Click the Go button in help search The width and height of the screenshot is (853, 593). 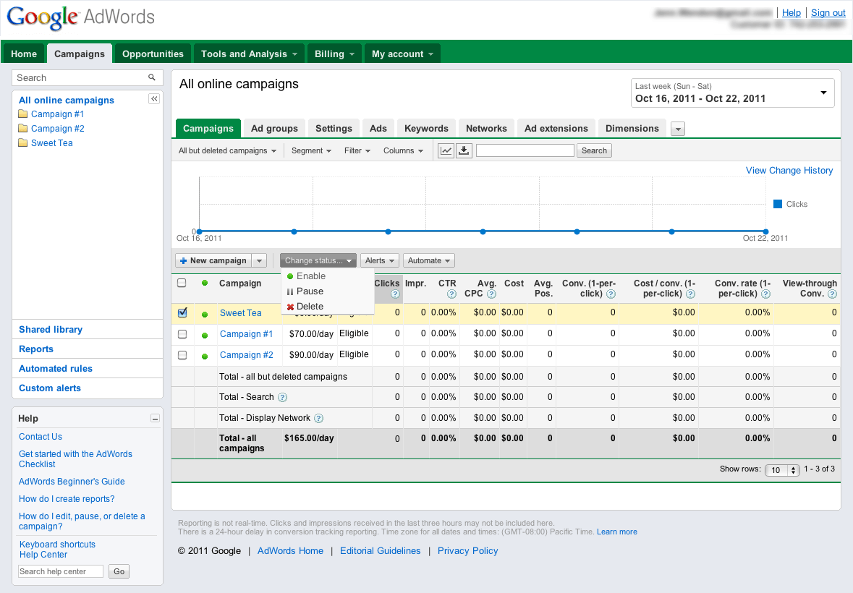coord(119,571)
